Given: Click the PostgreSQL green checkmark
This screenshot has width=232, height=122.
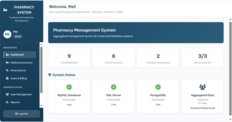Looking at the screenshot, I should coord(158,87).
